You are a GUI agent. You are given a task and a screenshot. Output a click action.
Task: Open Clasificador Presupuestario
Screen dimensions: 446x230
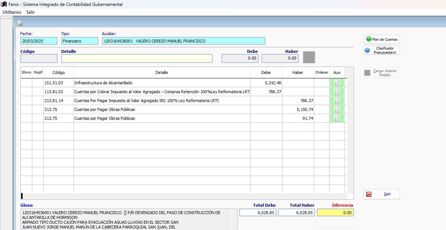(381, 50)
